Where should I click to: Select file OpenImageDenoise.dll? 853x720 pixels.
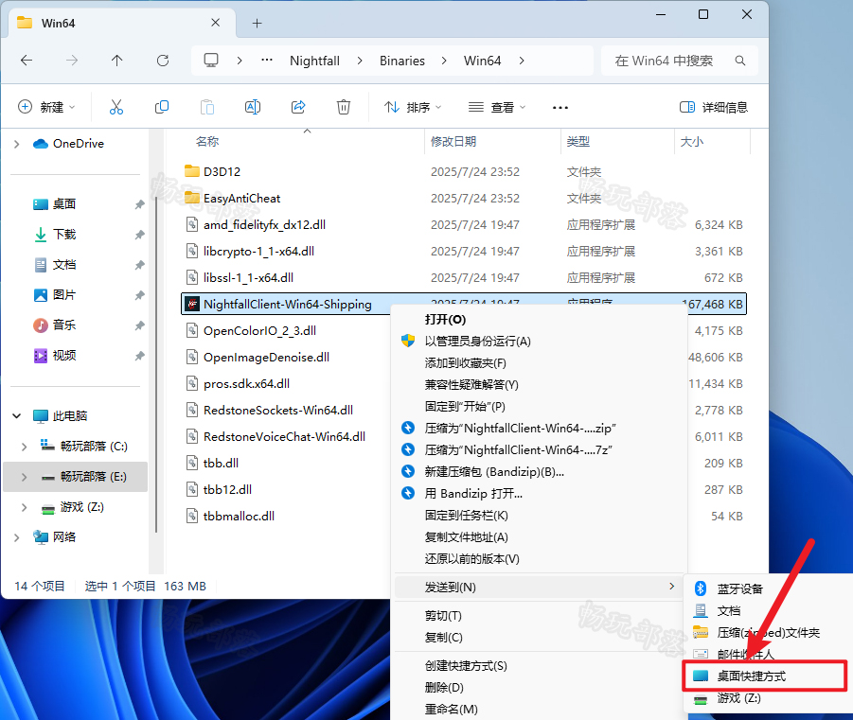pos(267,358)
